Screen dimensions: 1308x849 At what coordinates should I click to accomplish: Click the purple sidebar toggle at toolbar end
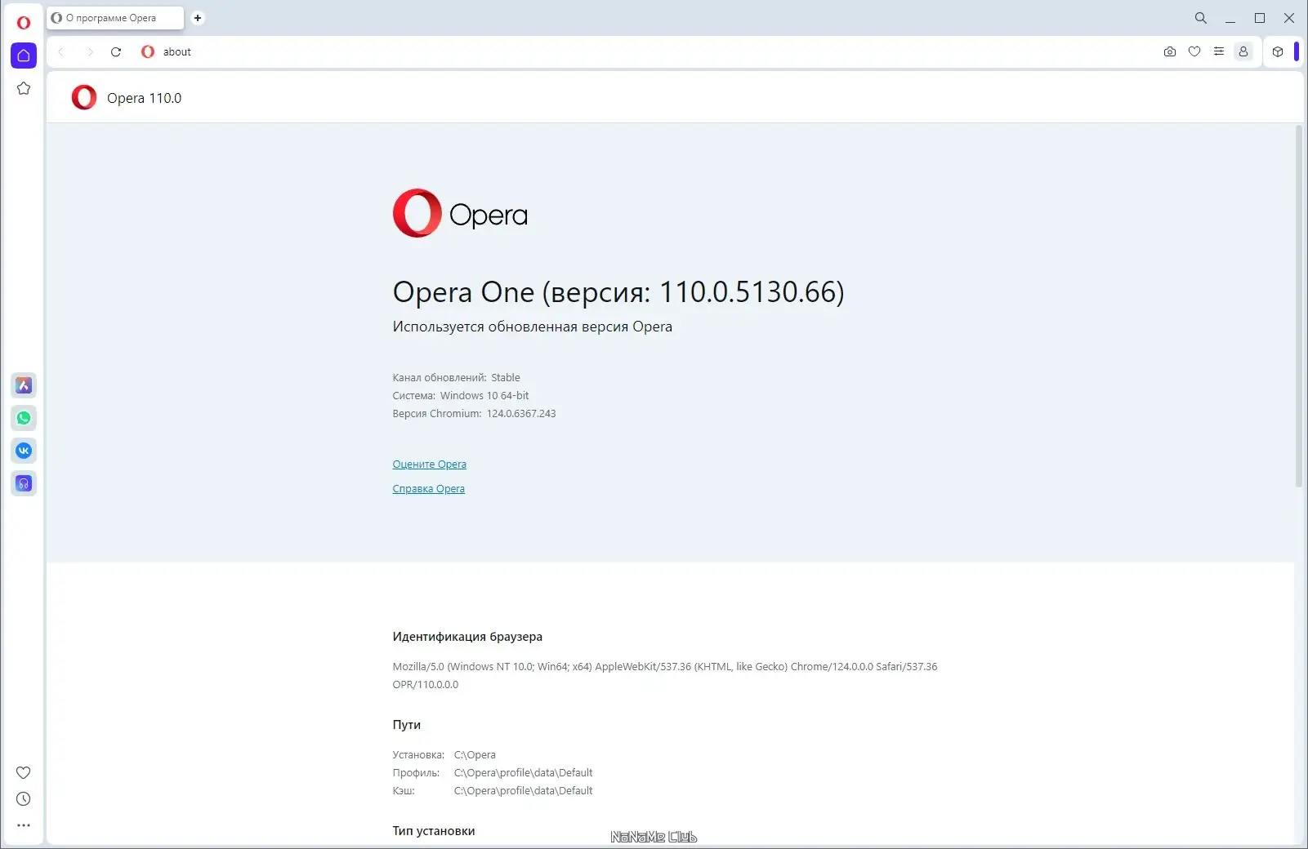(x=1297, y=51)
